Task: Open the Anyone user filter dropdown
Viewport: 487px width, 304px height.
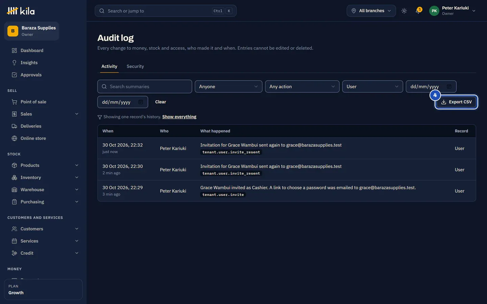Action: [229, 86]
